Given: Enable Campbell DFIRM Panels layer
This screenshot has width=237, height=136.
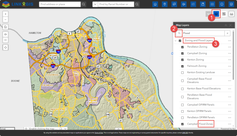Looking at the screenshot, I should [x=182, y=105].
